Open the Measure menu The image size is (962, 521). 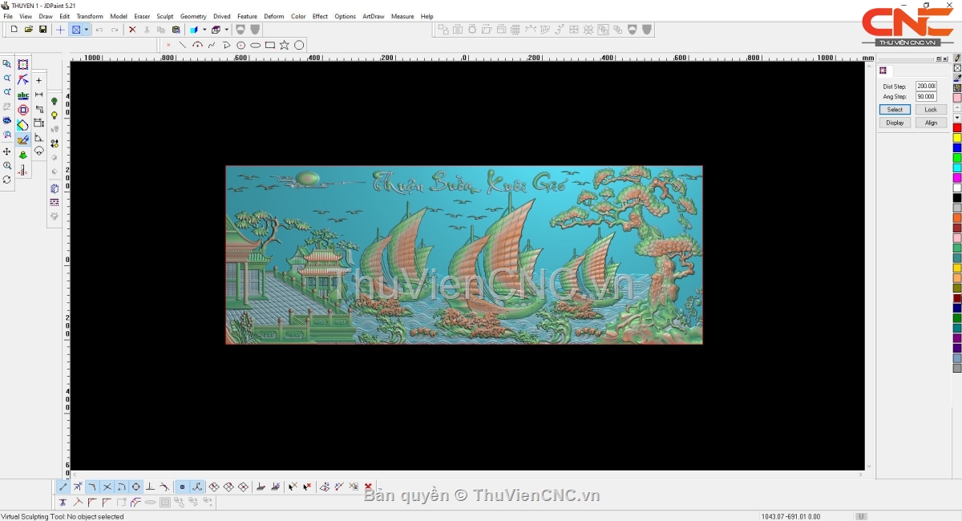[402, 16]
